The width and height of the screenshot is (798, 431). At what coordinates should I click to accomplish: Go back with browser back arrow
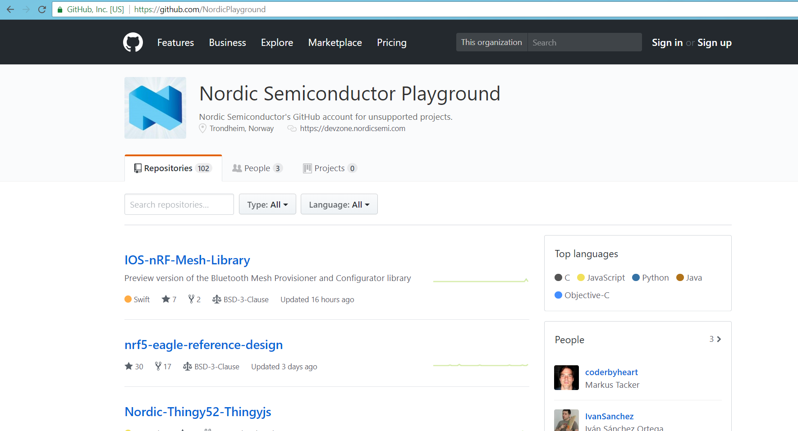10,9
